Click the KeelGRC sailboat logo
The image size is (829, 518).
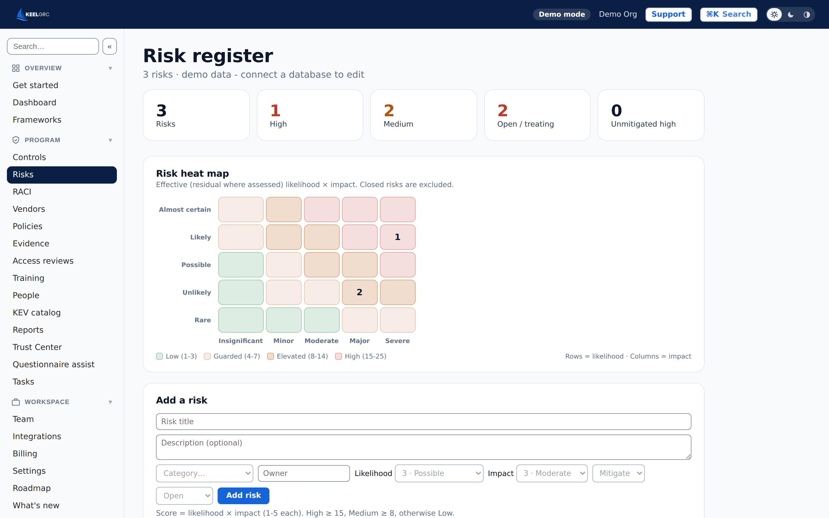coord(33,14)
